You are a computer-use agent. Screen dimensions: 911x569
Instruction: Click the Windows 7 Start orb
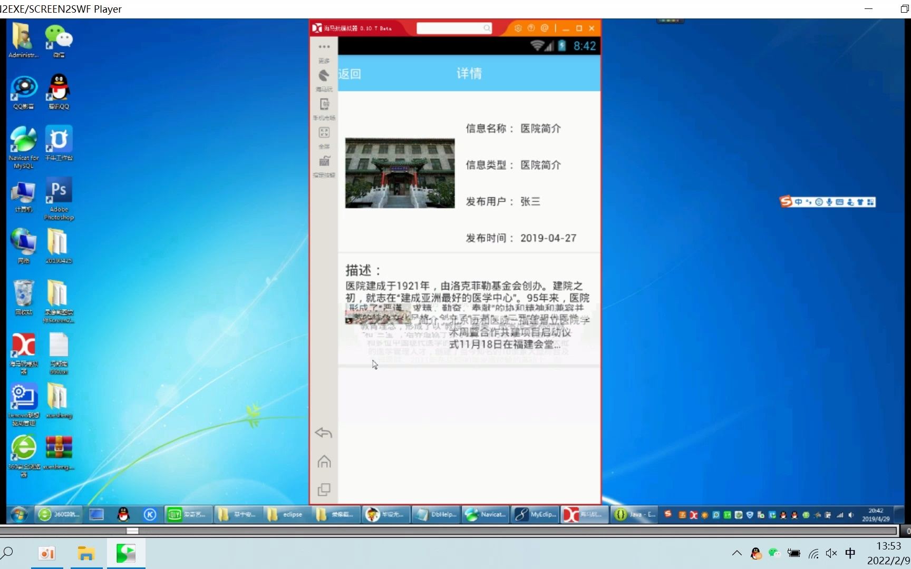click(20, 514)
